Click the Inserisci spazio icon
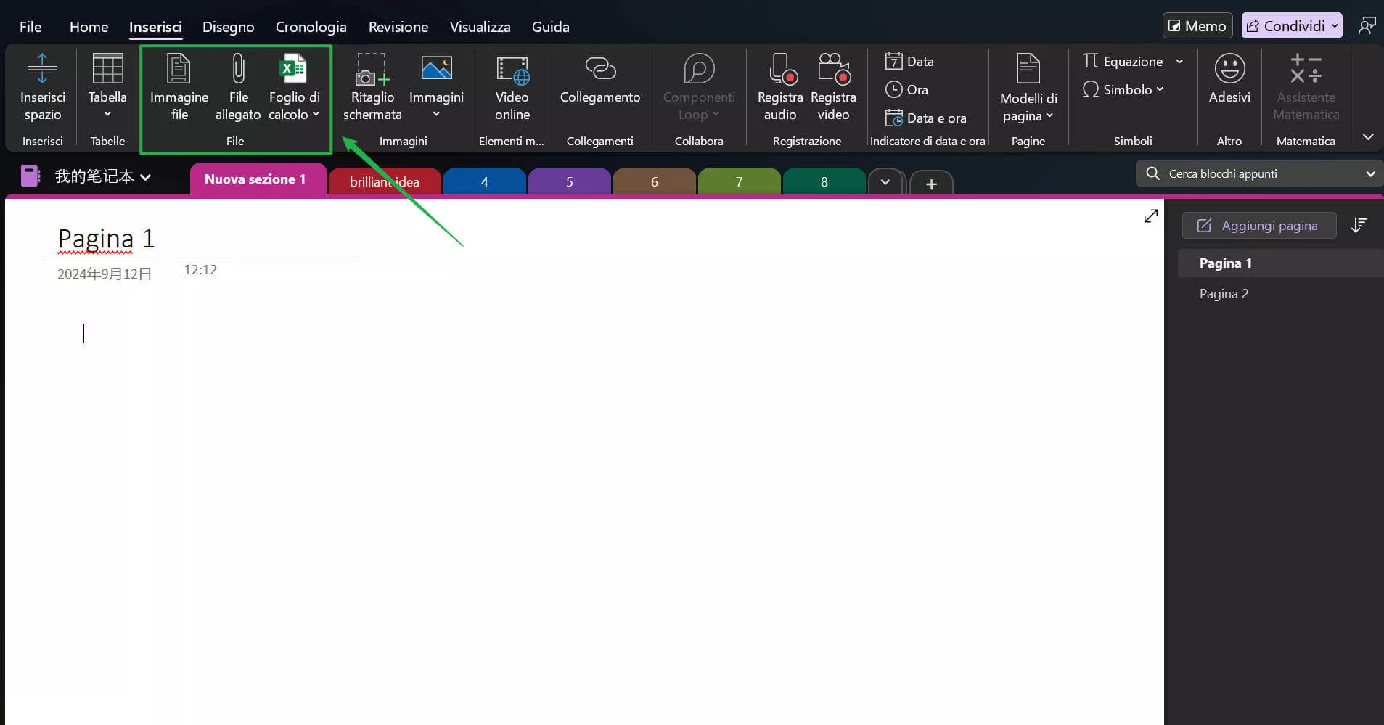Screen dimensions: 1384x725 coord(42,68)
